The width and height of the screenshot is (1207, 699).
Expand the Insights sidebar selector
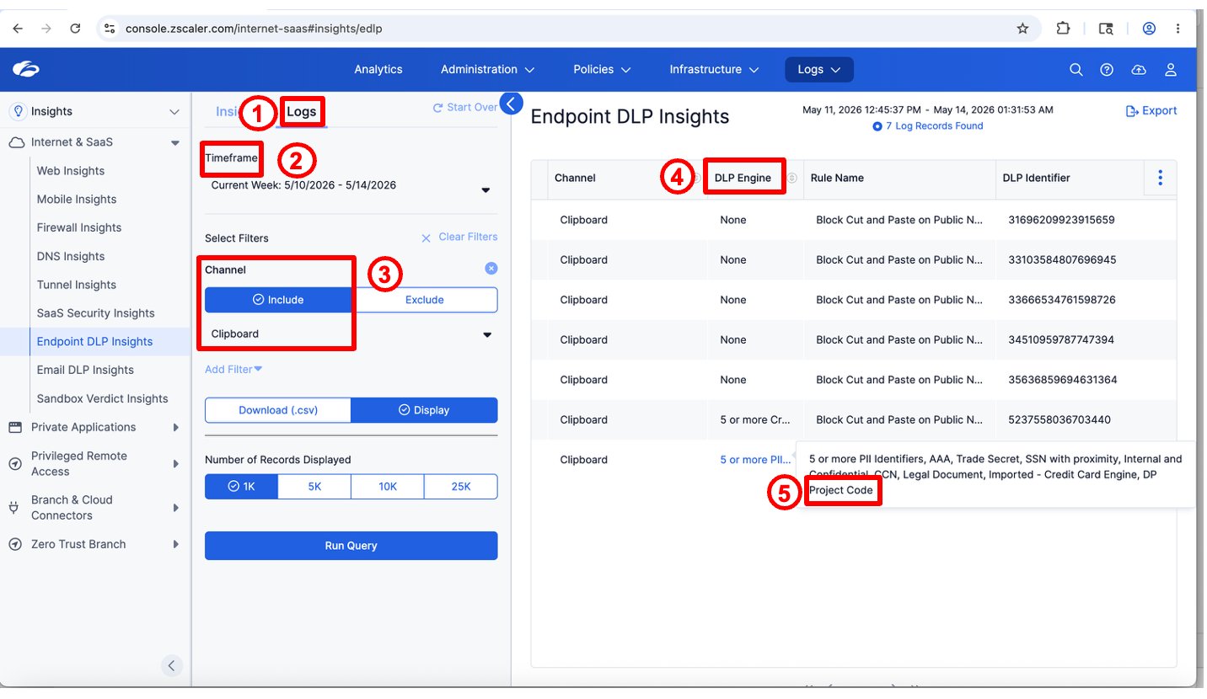pos(96,111)
